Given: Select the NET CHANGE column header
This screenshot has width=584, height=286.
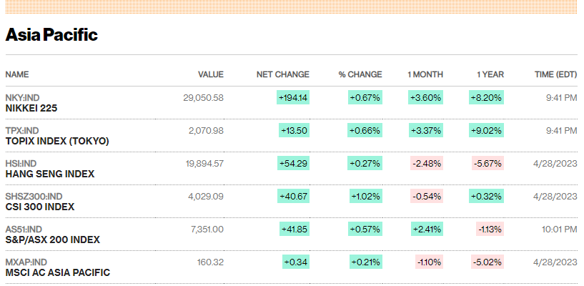Looking at the screenshot, I should point(283,74).
